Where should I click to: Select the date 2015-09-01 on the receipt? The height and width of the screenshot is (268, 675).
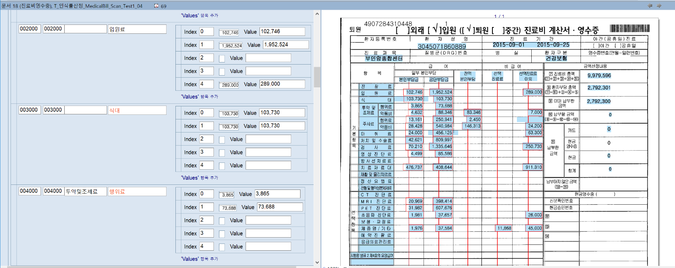(508, 45)
